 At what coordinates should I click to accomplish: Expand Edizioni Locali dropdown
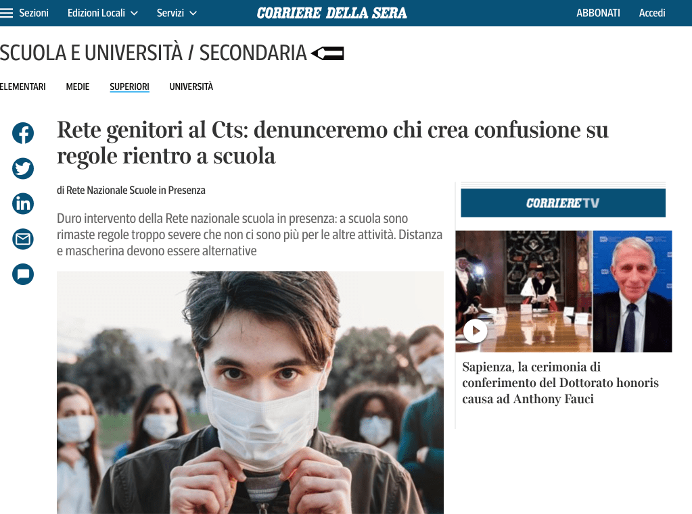[x=102, y=14]
